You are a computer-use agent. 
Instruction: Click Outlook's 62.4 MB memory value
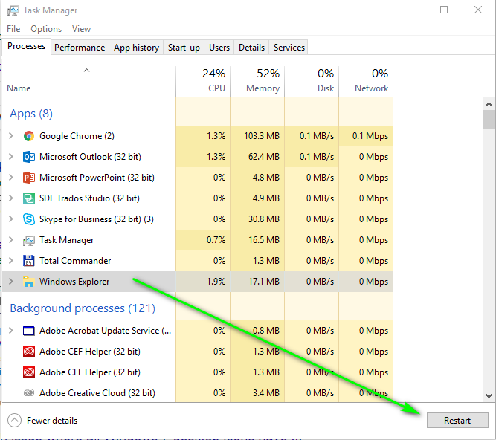pyautogui.click(x=264, y=157)
